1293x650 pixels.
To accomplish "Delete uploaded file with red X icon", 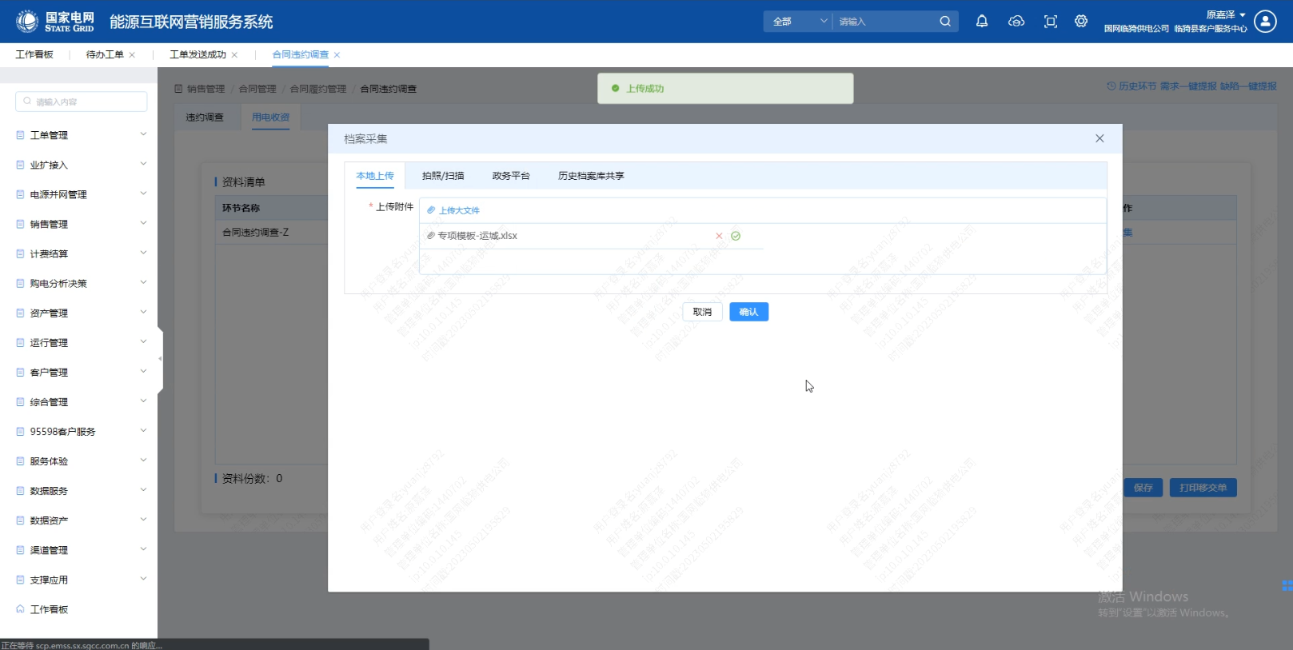I will (x=719, y=236).
